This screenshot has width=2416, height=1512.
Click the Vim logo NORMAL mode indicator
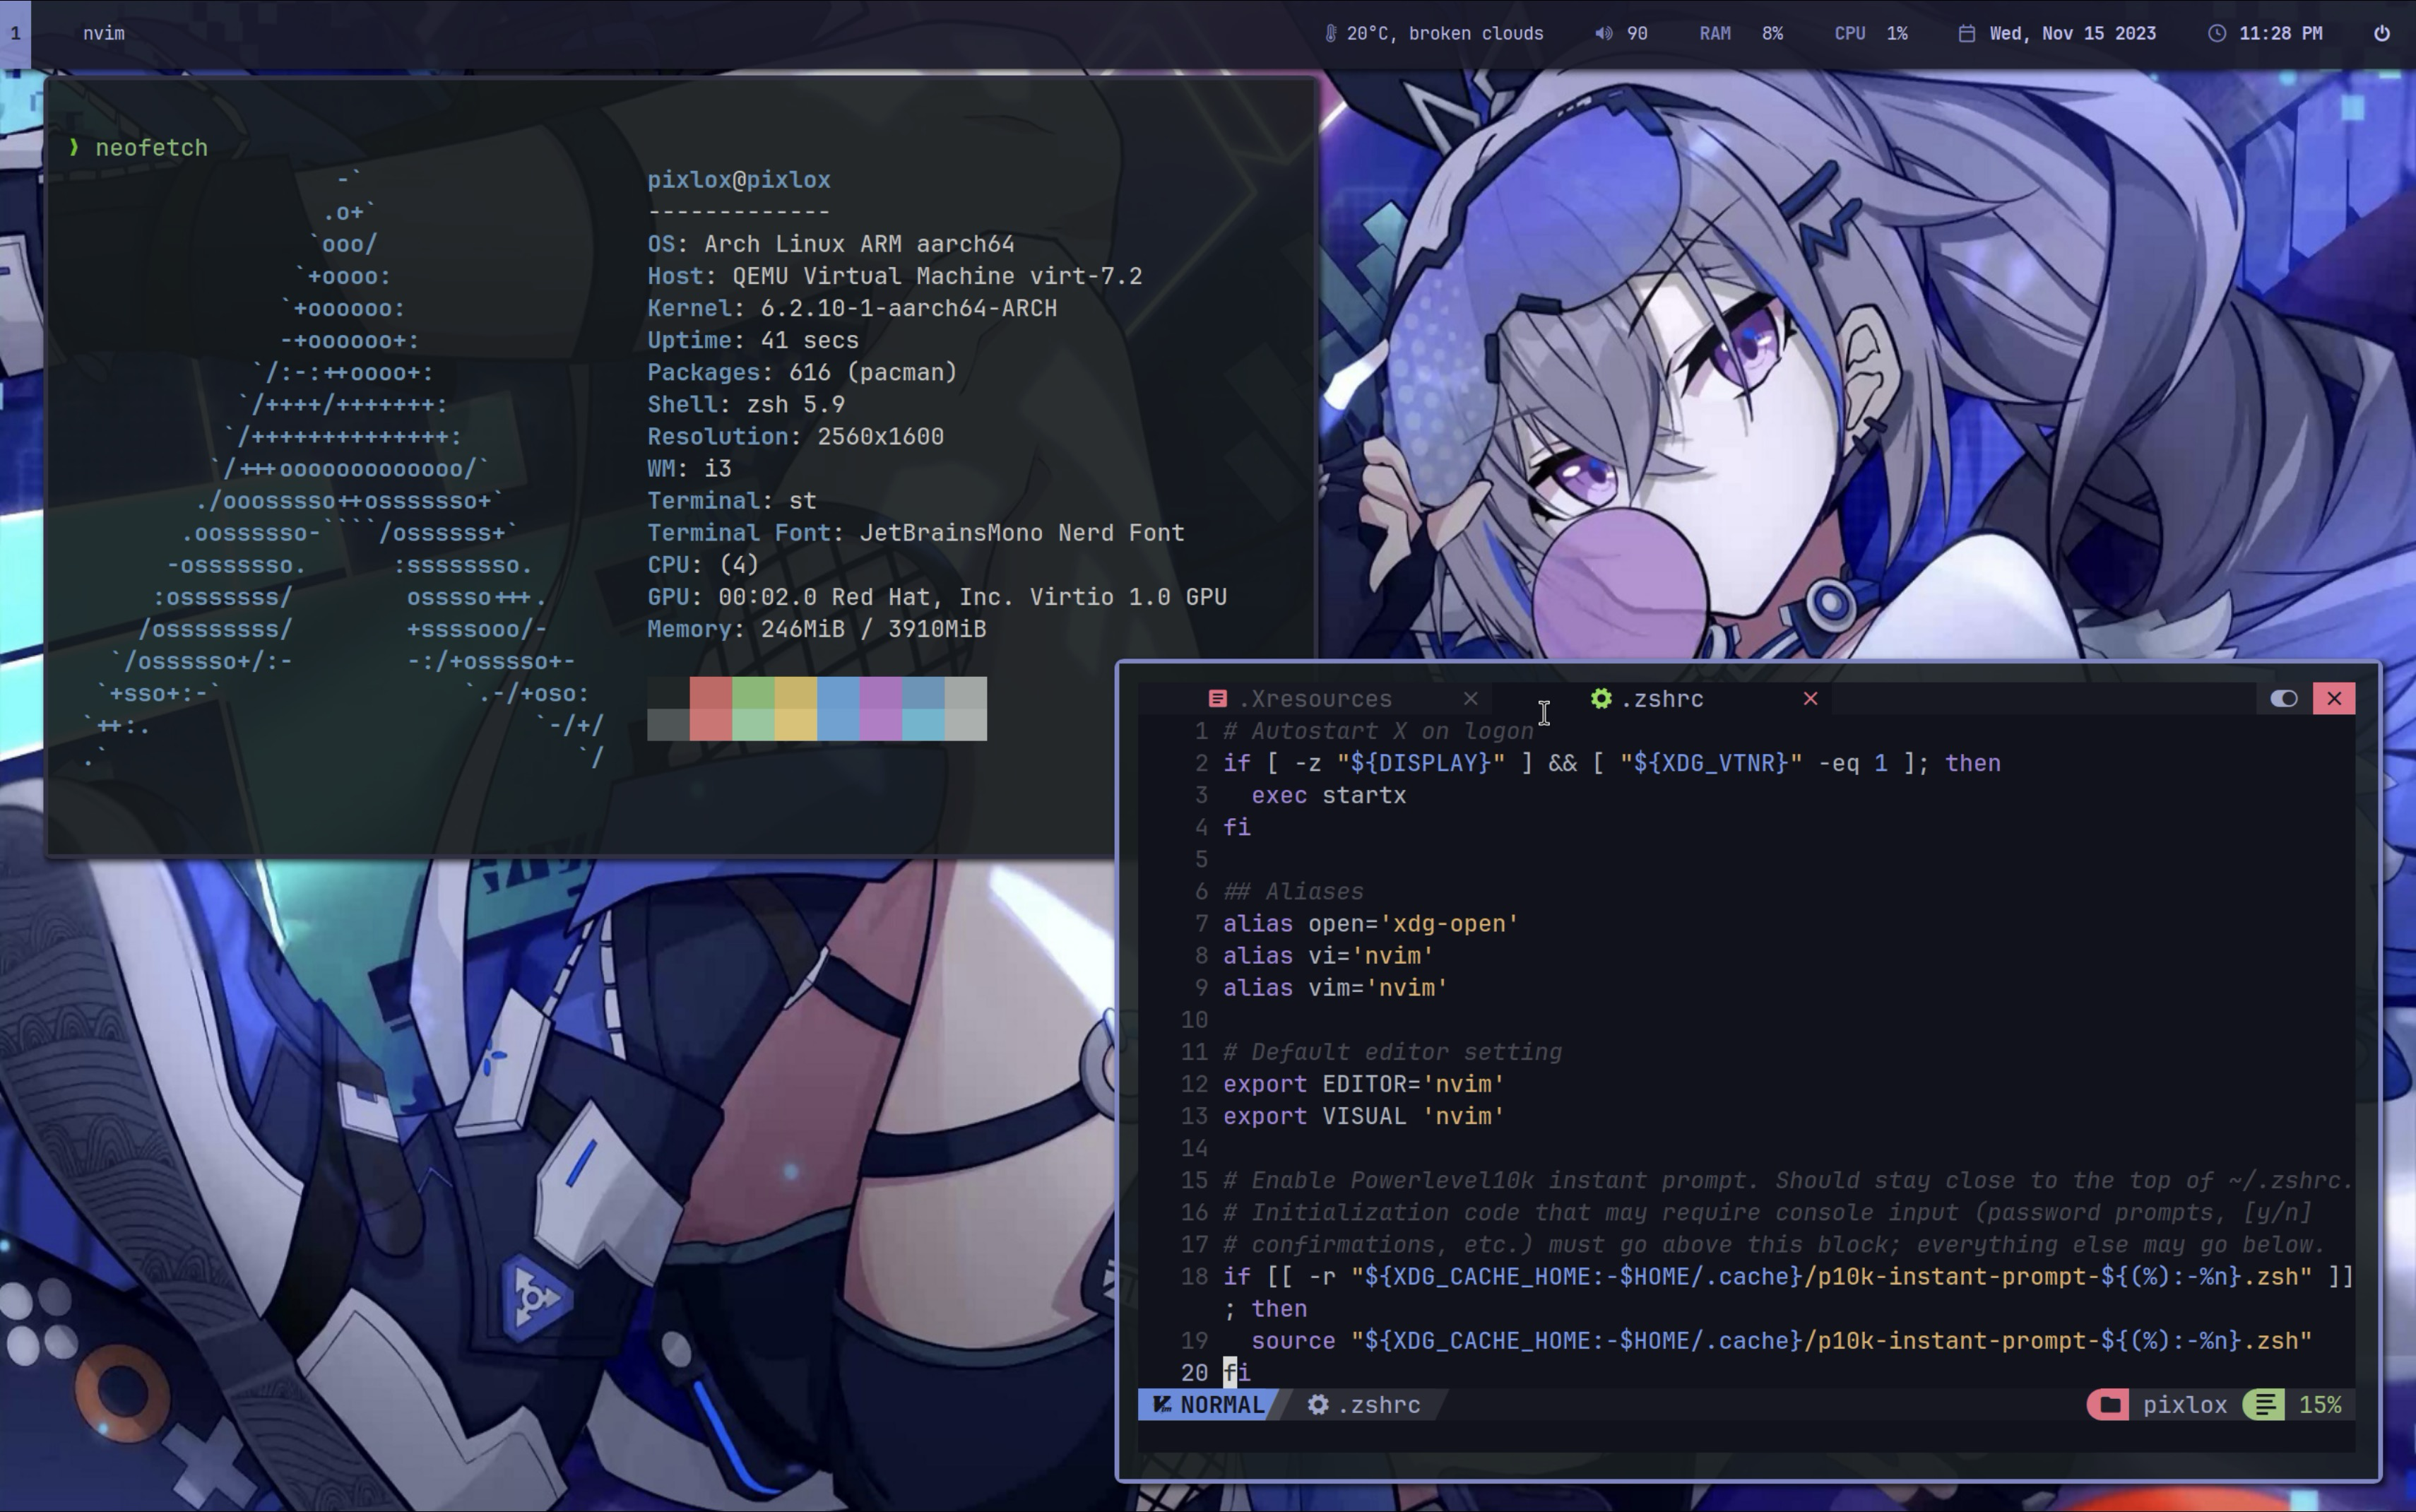tap(1207, 1405)
